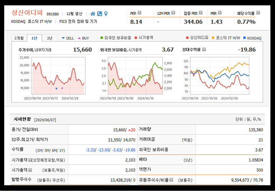
Task: Click the BUY legend triangle icon
Action: point(79,38)
